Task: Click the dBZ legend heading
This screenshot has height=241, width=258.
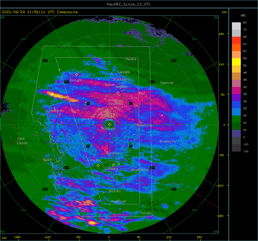Action: [243, 15]
